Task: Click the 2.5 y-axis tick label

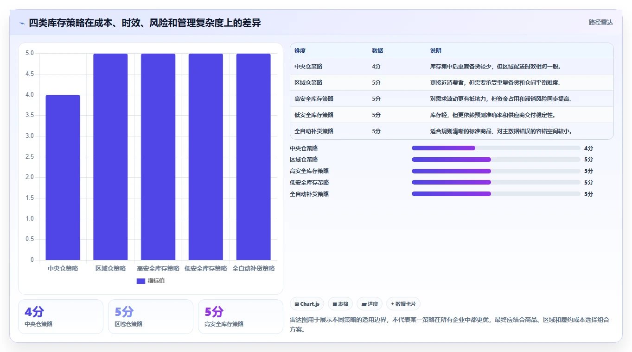Action: tap(30, 157)
